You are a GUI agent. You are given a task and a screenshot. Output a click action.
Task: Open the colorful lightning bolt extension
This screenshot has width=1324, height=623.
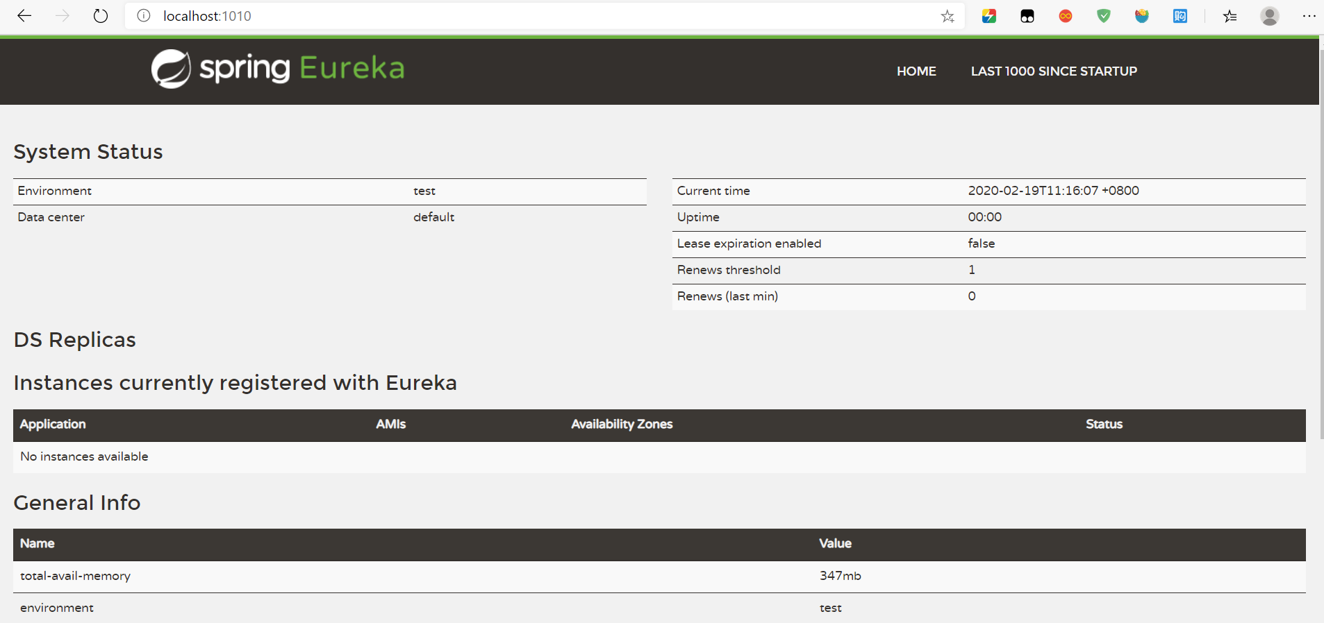[x=989, y=16]
